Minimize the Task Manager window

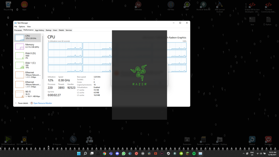click(x=173, y=23)
